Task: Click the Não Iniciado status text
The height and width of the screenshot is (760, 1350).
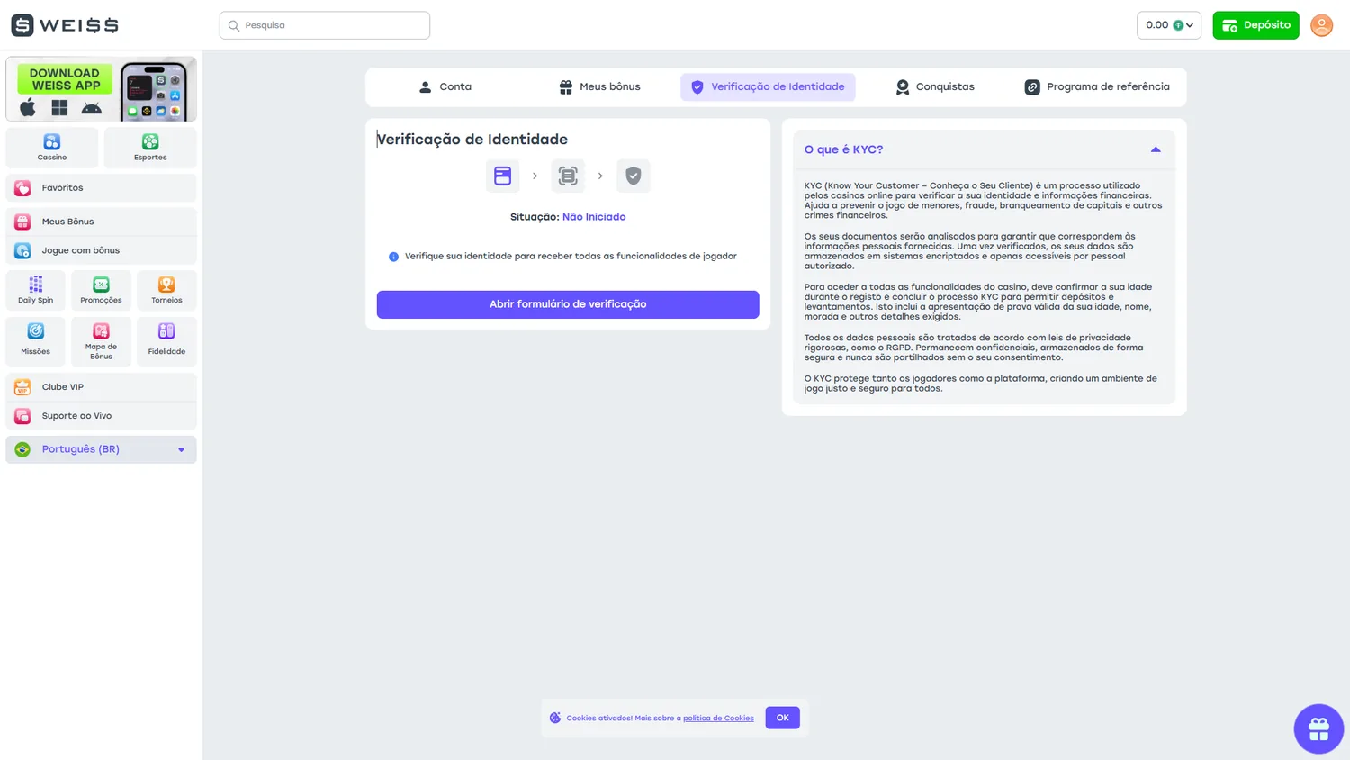Action: pyautogui.click(x=594, y=217)
